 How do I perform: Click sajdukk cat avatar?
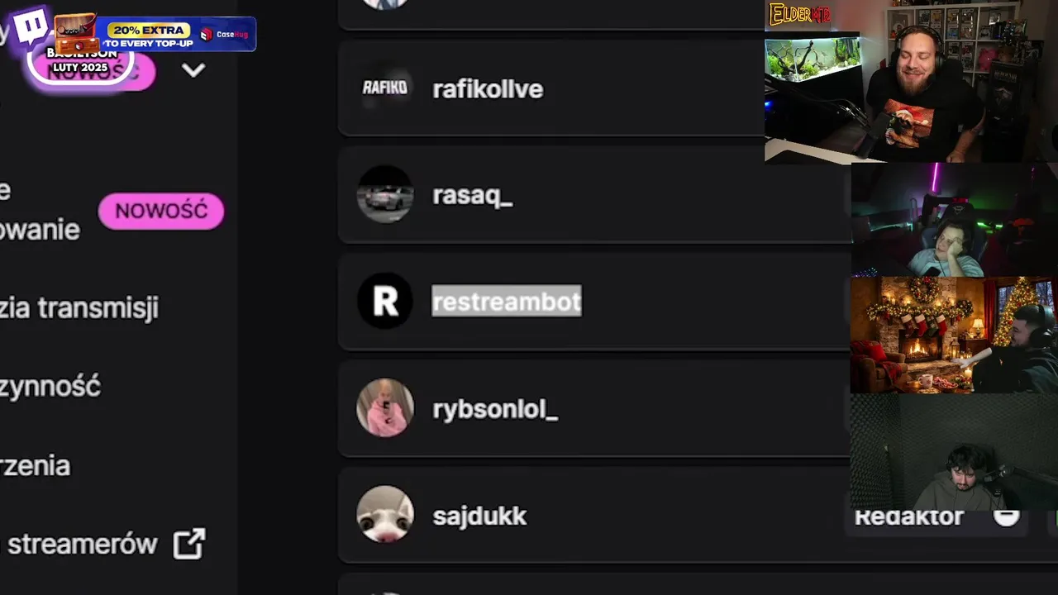coord(385,515)
